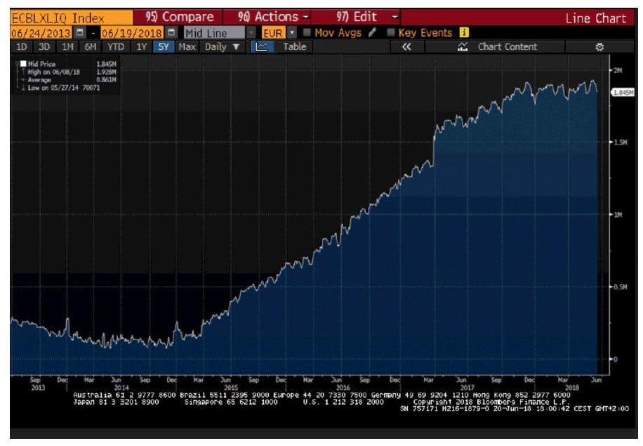Open chart settings gear icon
Screen dimensions: 643x446
tap(599, 47)
